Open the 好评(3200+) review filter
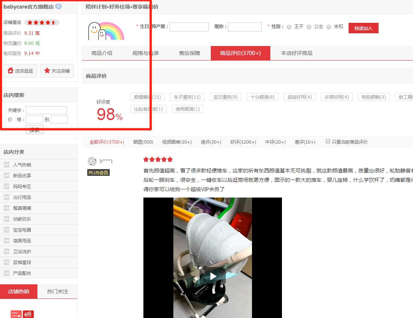Screen dimensions: 413x318 coord(243,142)
